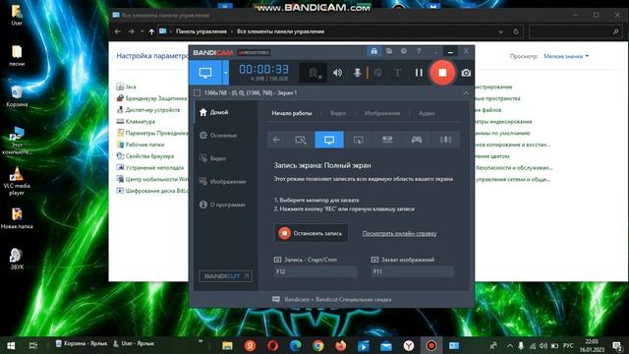
Task: Toggle the webcam overlay icon
Action: [314, 73]
